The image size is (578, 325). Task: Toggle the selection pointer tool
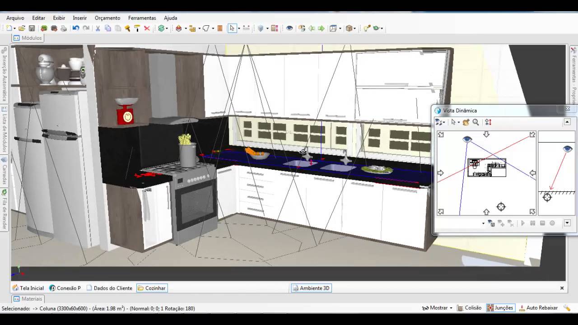[x=232, y=28]
